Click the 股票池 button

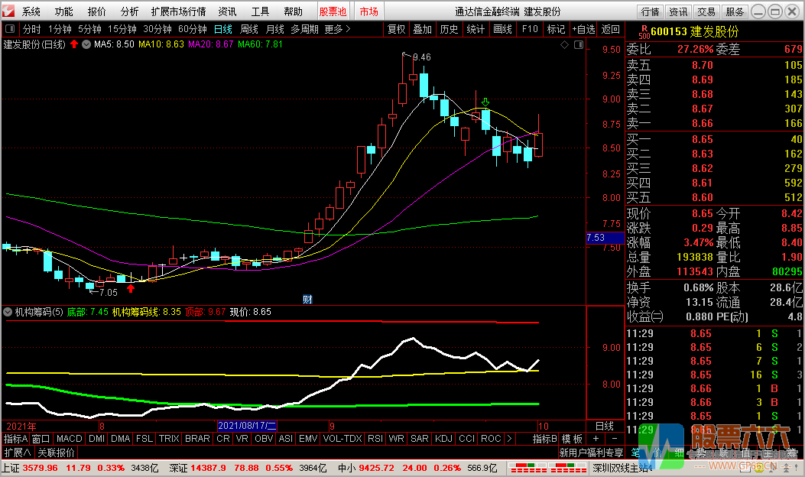333,11
